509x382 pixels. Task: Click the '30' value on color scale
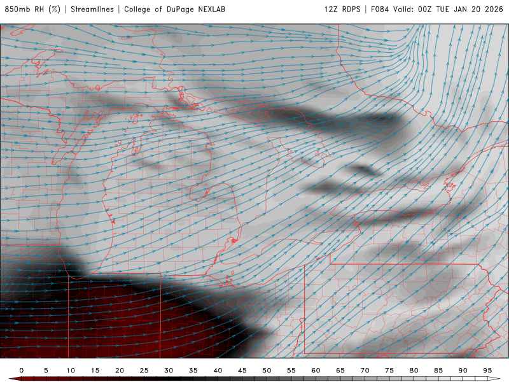coord(169,371)
